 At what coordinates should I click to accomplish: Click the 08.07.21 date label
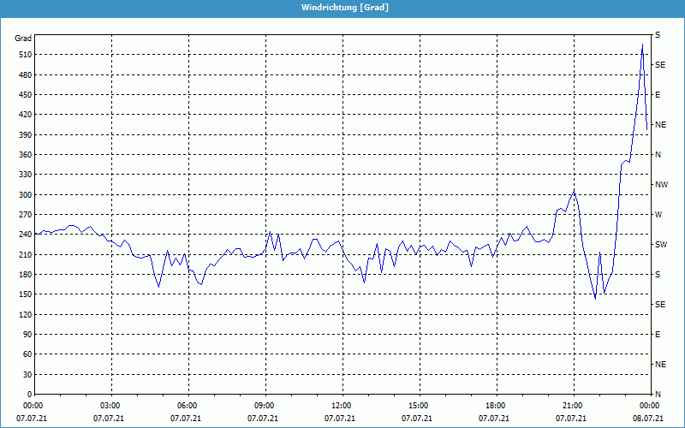coord(648,419)
